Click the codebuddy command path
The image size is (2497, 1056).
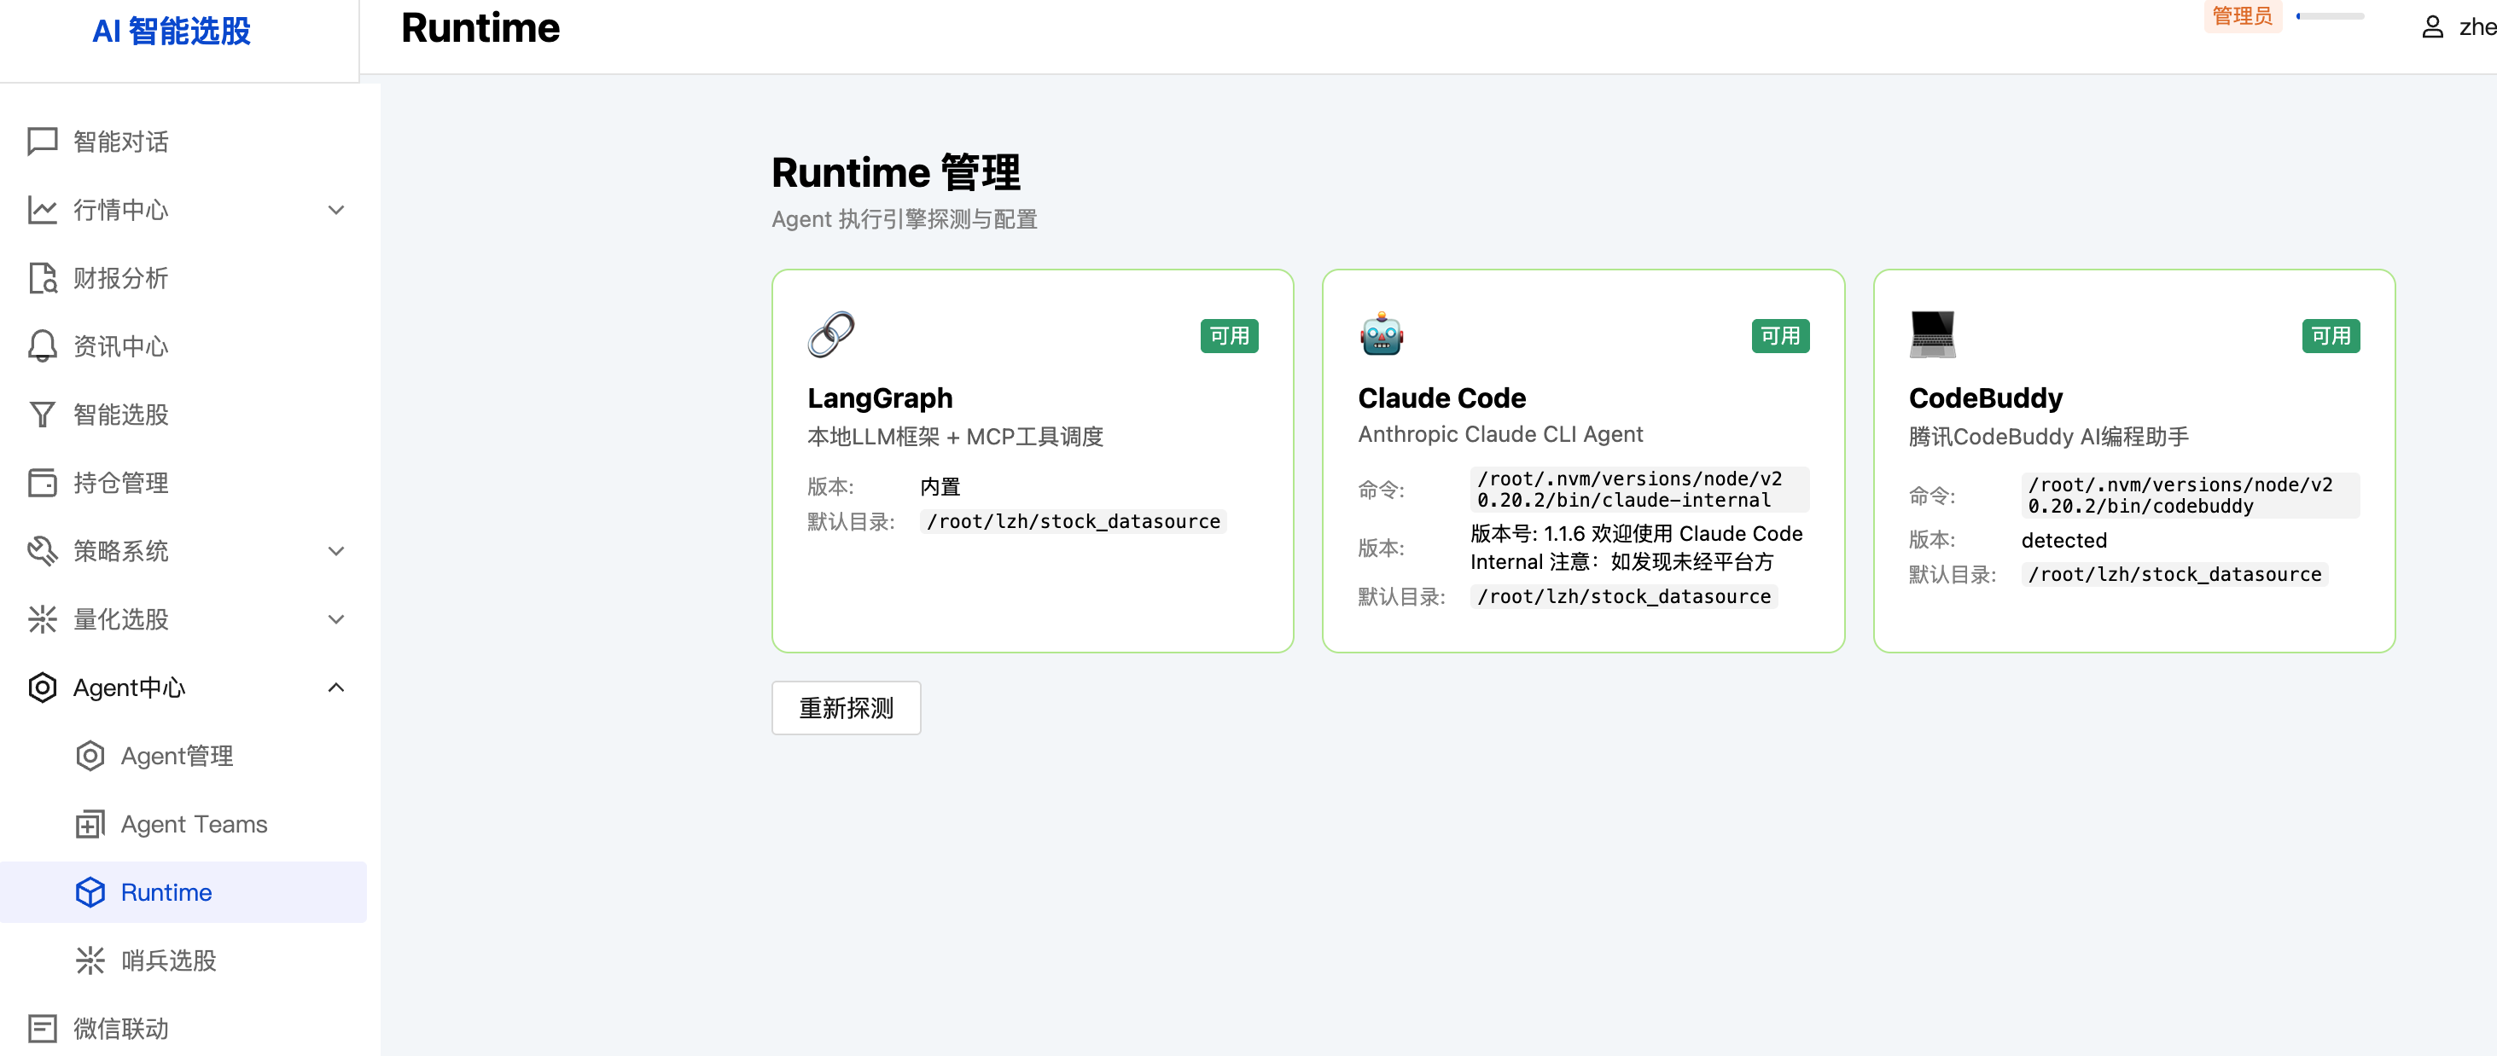pos(2190,494)
